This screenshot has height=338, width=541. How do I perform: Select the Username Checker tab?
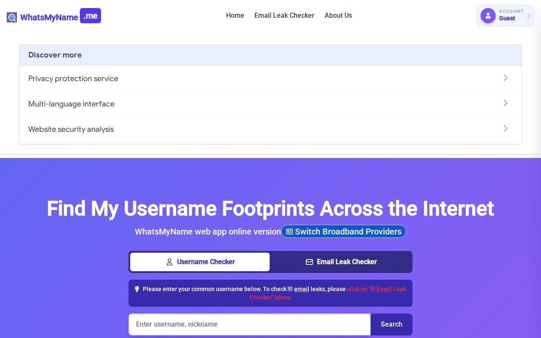tap(200, 262)
